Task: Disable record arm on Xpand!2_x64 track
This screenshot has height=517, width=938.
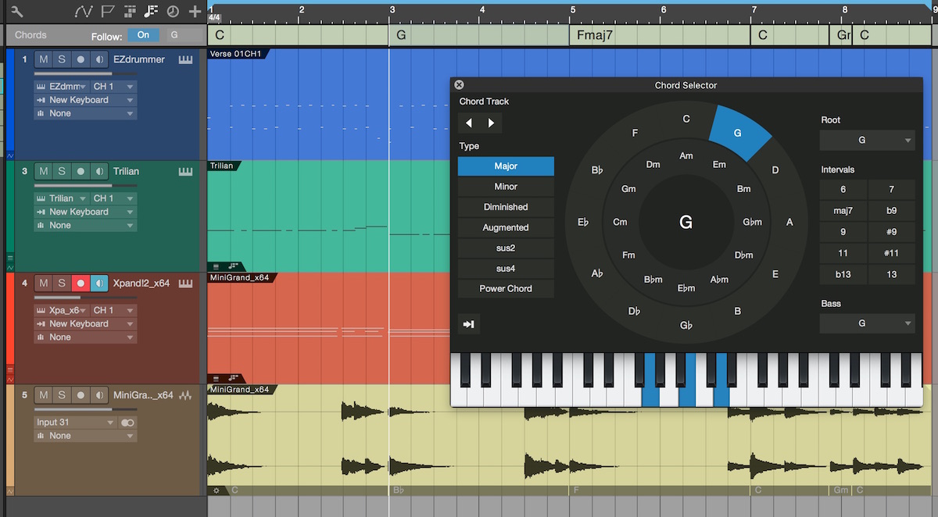Action: point(80,283)
